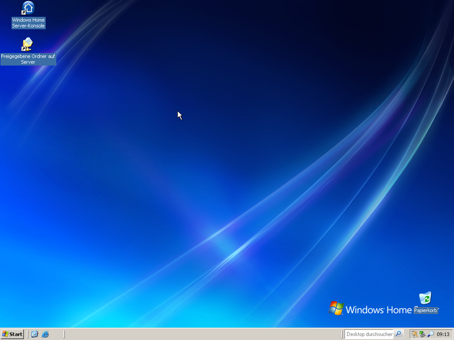Image resolution: width=454 pixels, height=340 pixels.
Task: Open the Start menu
Action: pos(12,334)
